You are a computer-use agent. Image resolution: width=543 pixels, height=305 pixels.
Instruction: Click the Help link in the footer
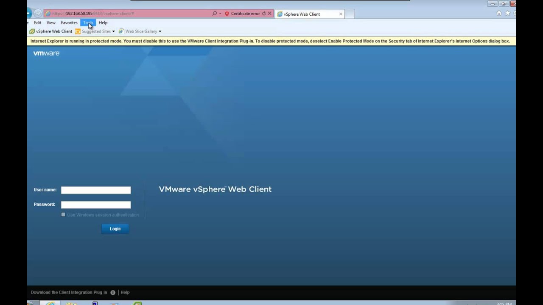click(x=125, y=292)
